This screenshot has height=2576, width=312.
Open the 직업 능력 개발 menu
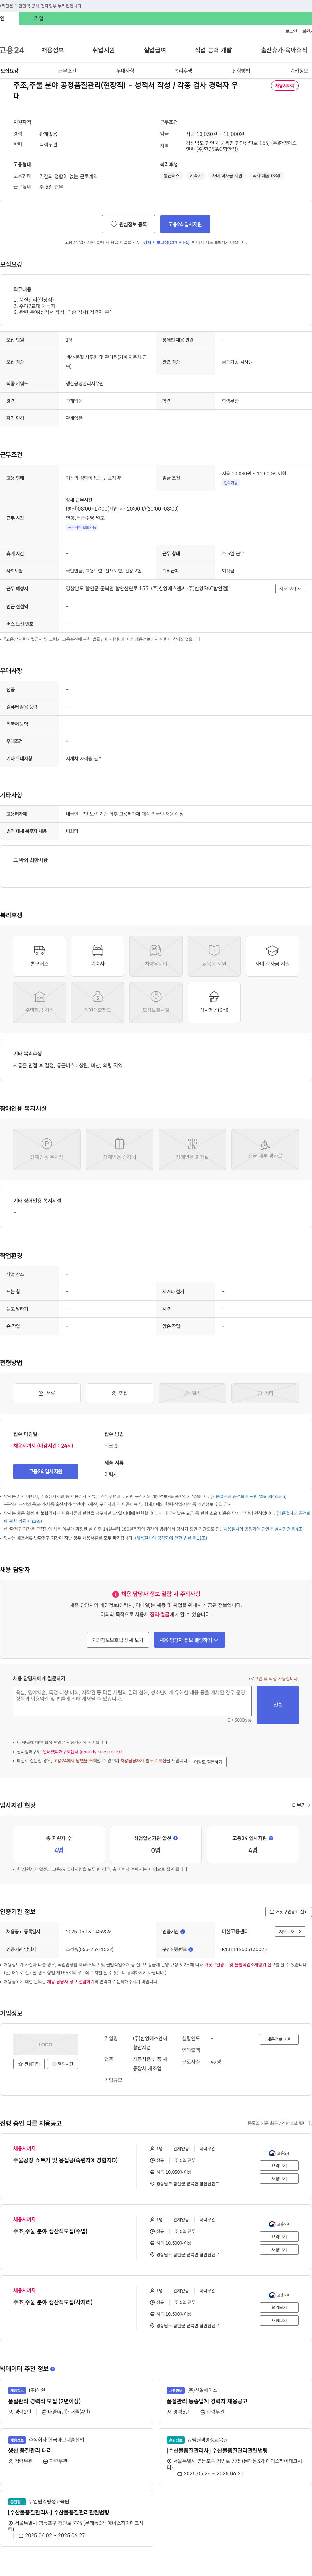[213, 50]
